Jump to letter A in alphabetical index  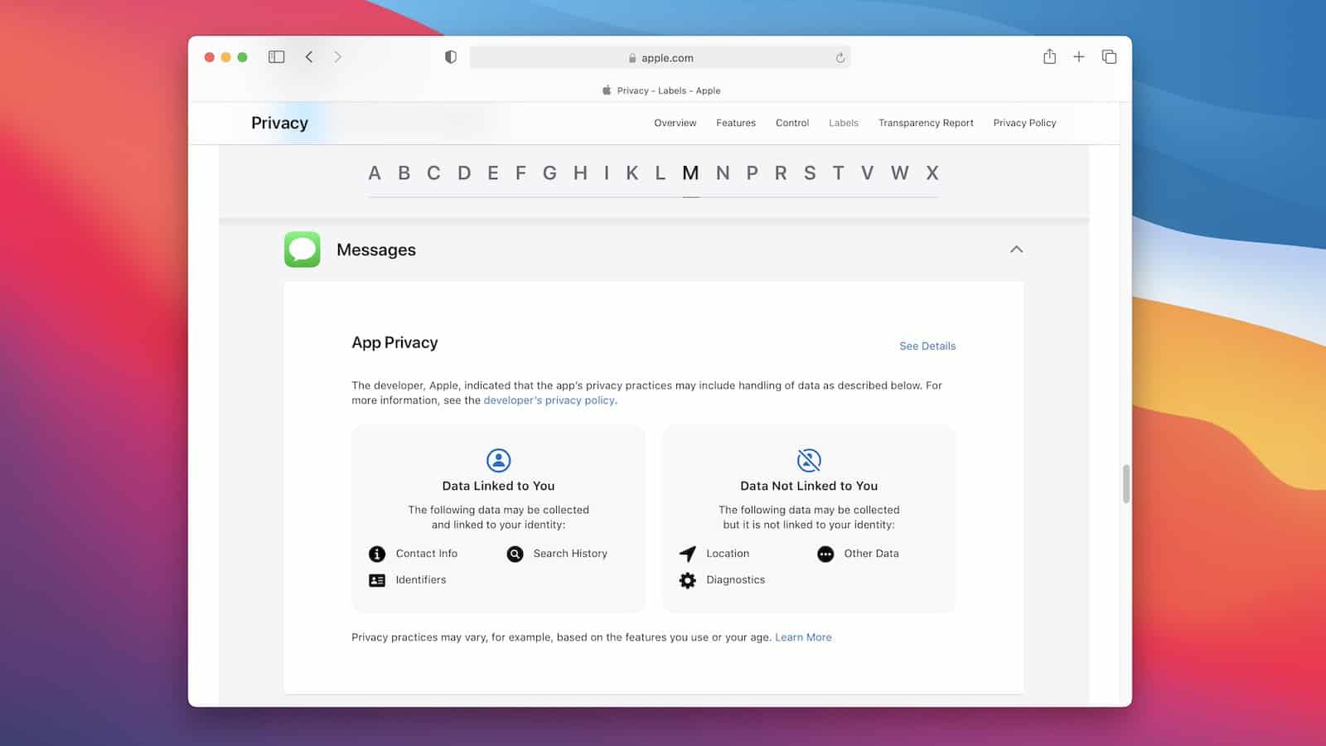375,173
